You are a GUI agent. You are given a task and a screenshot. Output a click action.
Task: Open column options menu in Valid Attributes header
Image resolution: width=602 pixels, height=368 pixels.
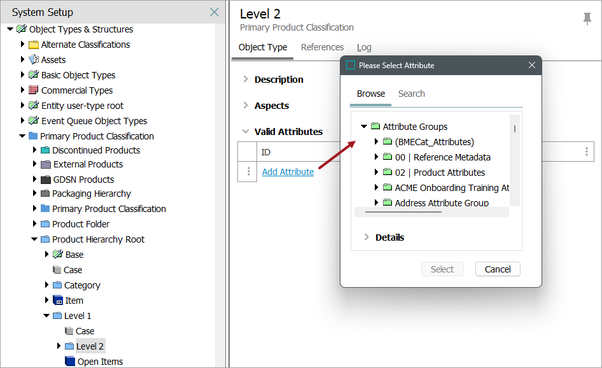click(x=586, y=152)
